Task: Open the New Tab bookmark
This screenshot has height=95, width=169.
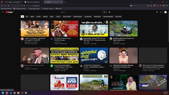Action: tap(58, 9)
